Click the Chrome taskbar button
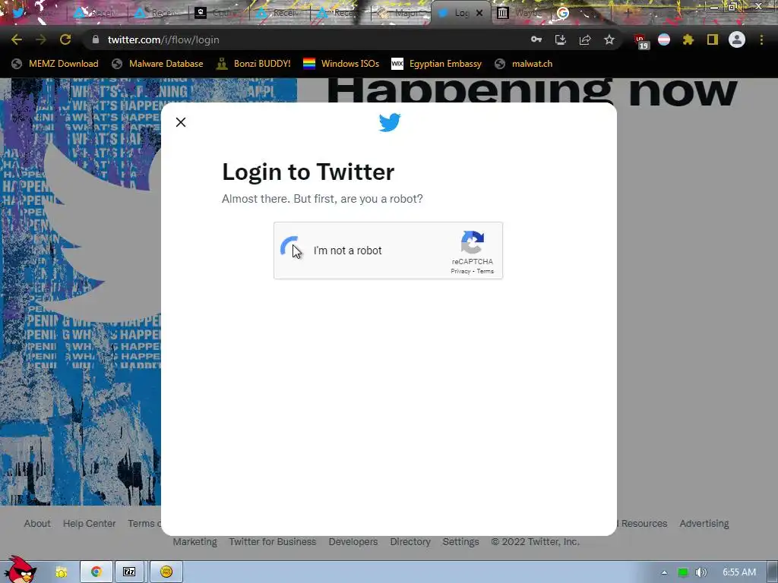This screenshot has height=583, width=778. coord(96,572)
